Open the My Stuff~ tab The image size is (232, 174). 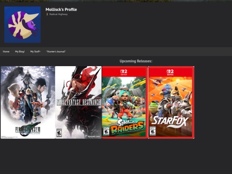(x=35, y=52)
